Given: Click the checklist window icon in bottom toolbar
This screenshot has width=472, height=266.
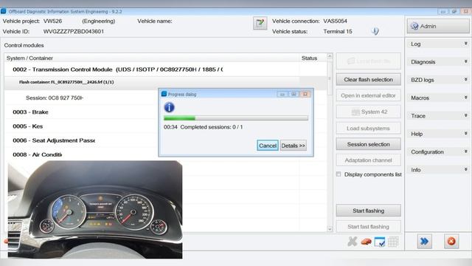Looking at the screenshot, I should click(x=380, y=242).
